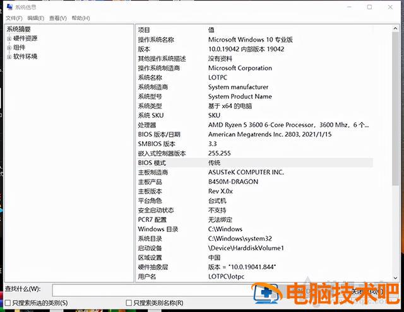This screenshot has height=312, width=404.
Task: Toggle 只搜索所选的类别(S) checkbox
Action: point(8,303)
